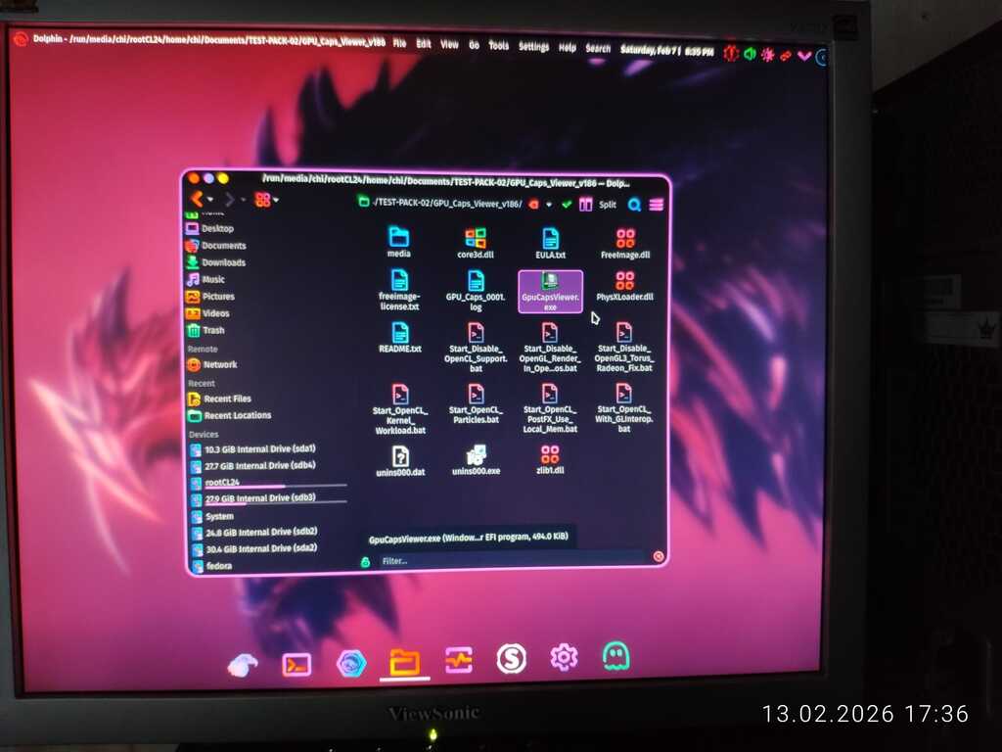Select GpuCapsViewer.exe file icon
The image size is (1002, 752).
click(550, 281)
